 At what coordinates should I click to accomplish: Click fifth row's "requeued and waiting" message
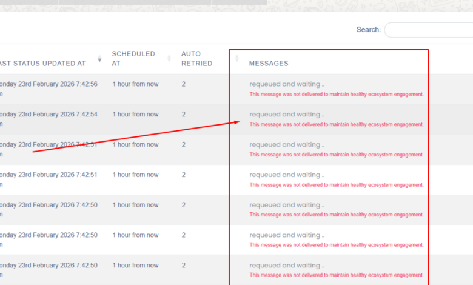tap(287, 205)
